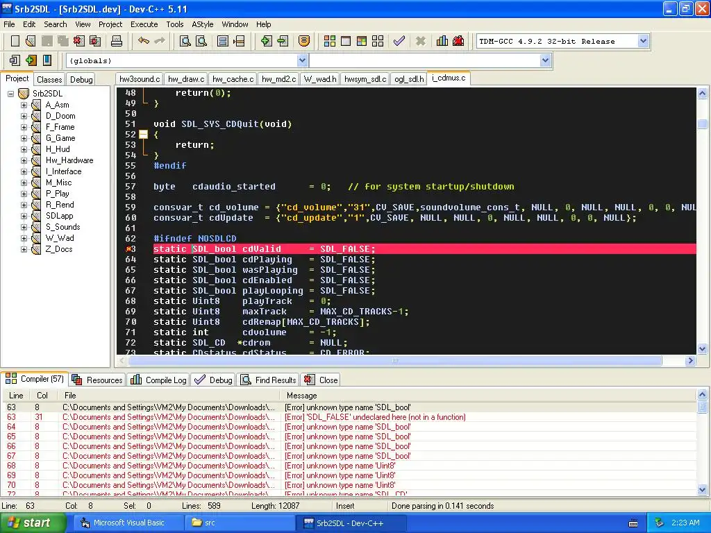The image size is (711, 533).
Task: Click the Debug checkmark toolbar icon
Action: click(399, 41)
